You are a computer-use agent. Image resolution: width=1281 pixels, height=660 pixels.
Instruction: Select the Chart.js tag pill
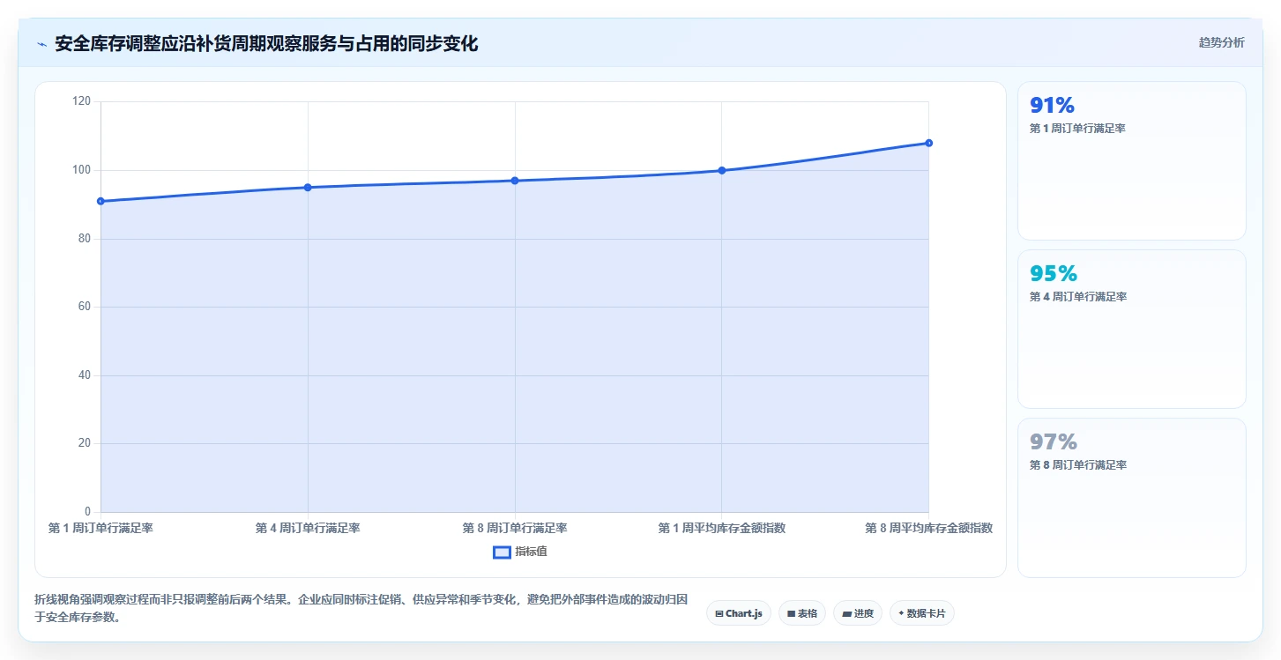point(739,613)
